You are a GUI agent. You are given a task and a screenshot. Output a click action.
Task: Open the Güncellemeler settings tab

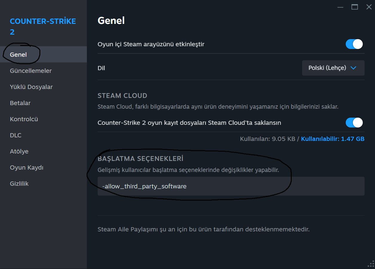[31, 71]
